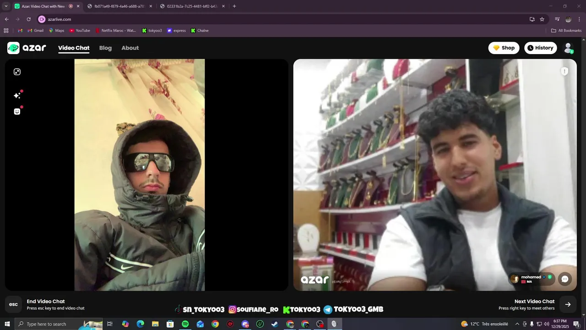This screenshot has height=330, width=586.
Task: Open the Video Chat tab
Action: pos(74,48)
